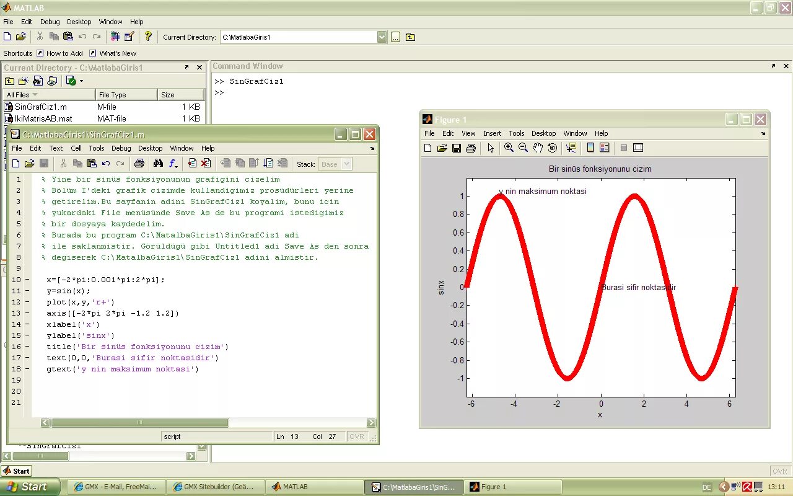Click New Figure icon in Figure 1 toolbar
The height and width of the screenshot is (496, 793).
coord(428,148)
